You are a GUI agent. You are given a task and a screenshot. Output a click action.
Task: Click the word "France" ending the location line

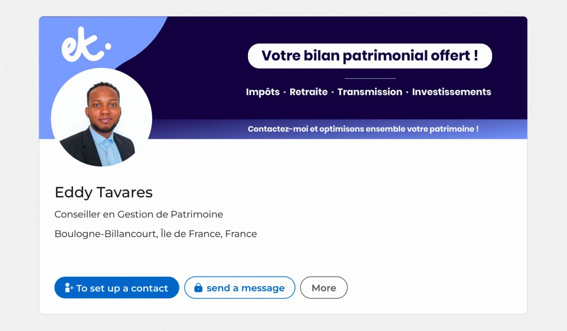241,234
